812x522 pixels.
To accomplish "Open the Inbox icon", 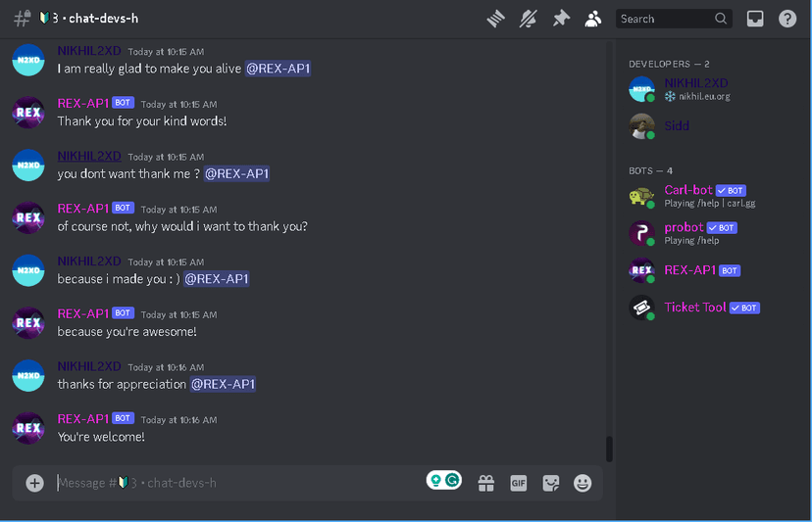I will pyautogui.click(x=754, y=20).
